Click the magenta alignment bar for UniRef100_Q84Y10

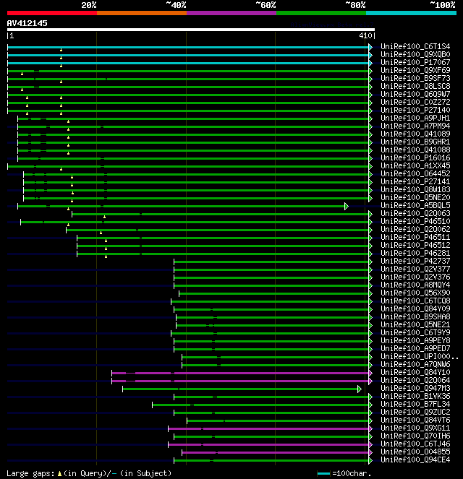[x=240, y=373]
